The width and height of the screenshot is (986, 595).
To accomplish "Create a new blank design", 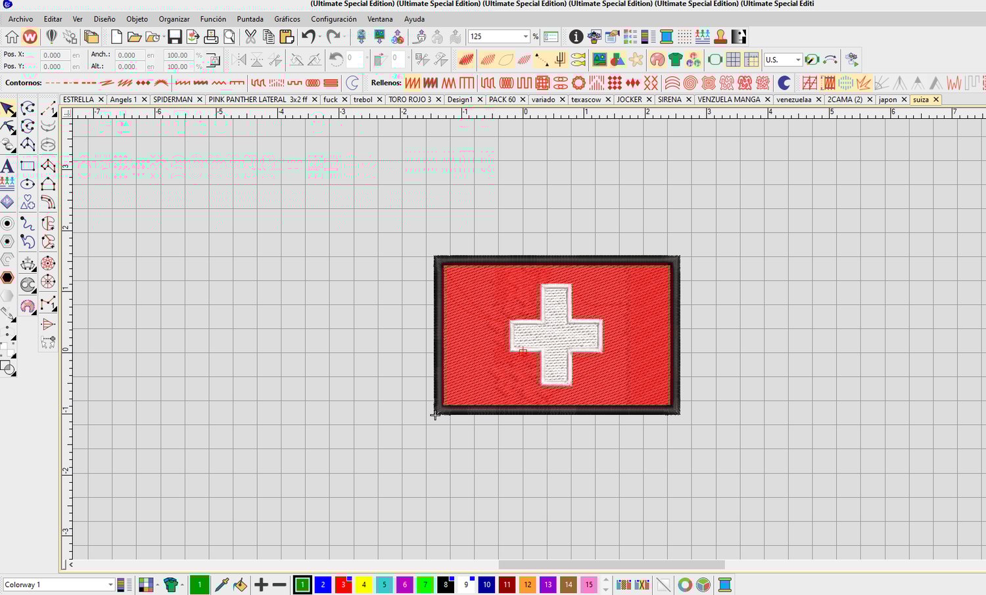I will pos(116,37).
